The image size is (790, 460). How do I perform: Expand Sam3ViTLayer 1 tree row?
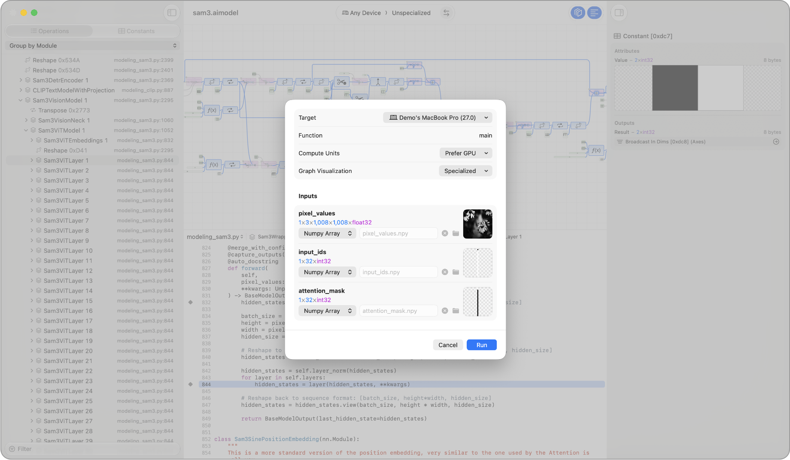coord(32,160)
